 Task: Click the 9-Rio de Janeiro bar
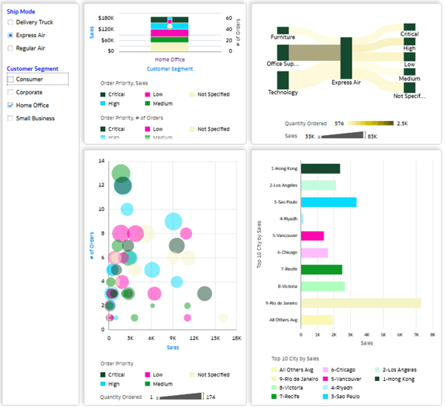pos(361,303)
